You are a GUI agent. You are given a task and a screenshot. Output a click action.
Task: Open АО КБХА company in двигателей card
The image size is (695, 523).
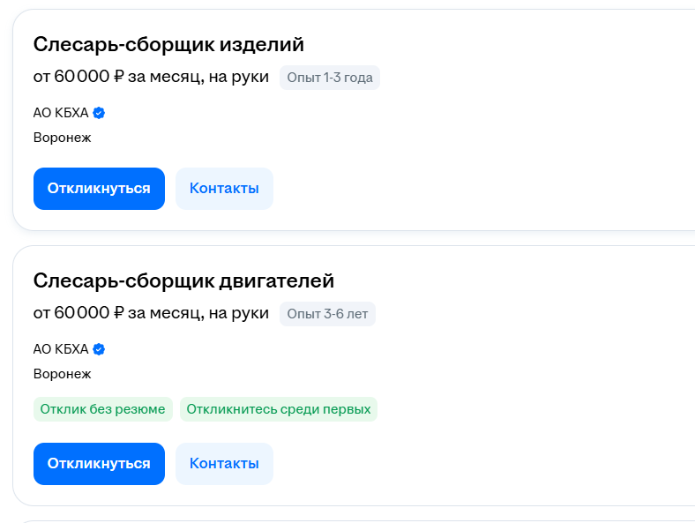click(61, 349)
